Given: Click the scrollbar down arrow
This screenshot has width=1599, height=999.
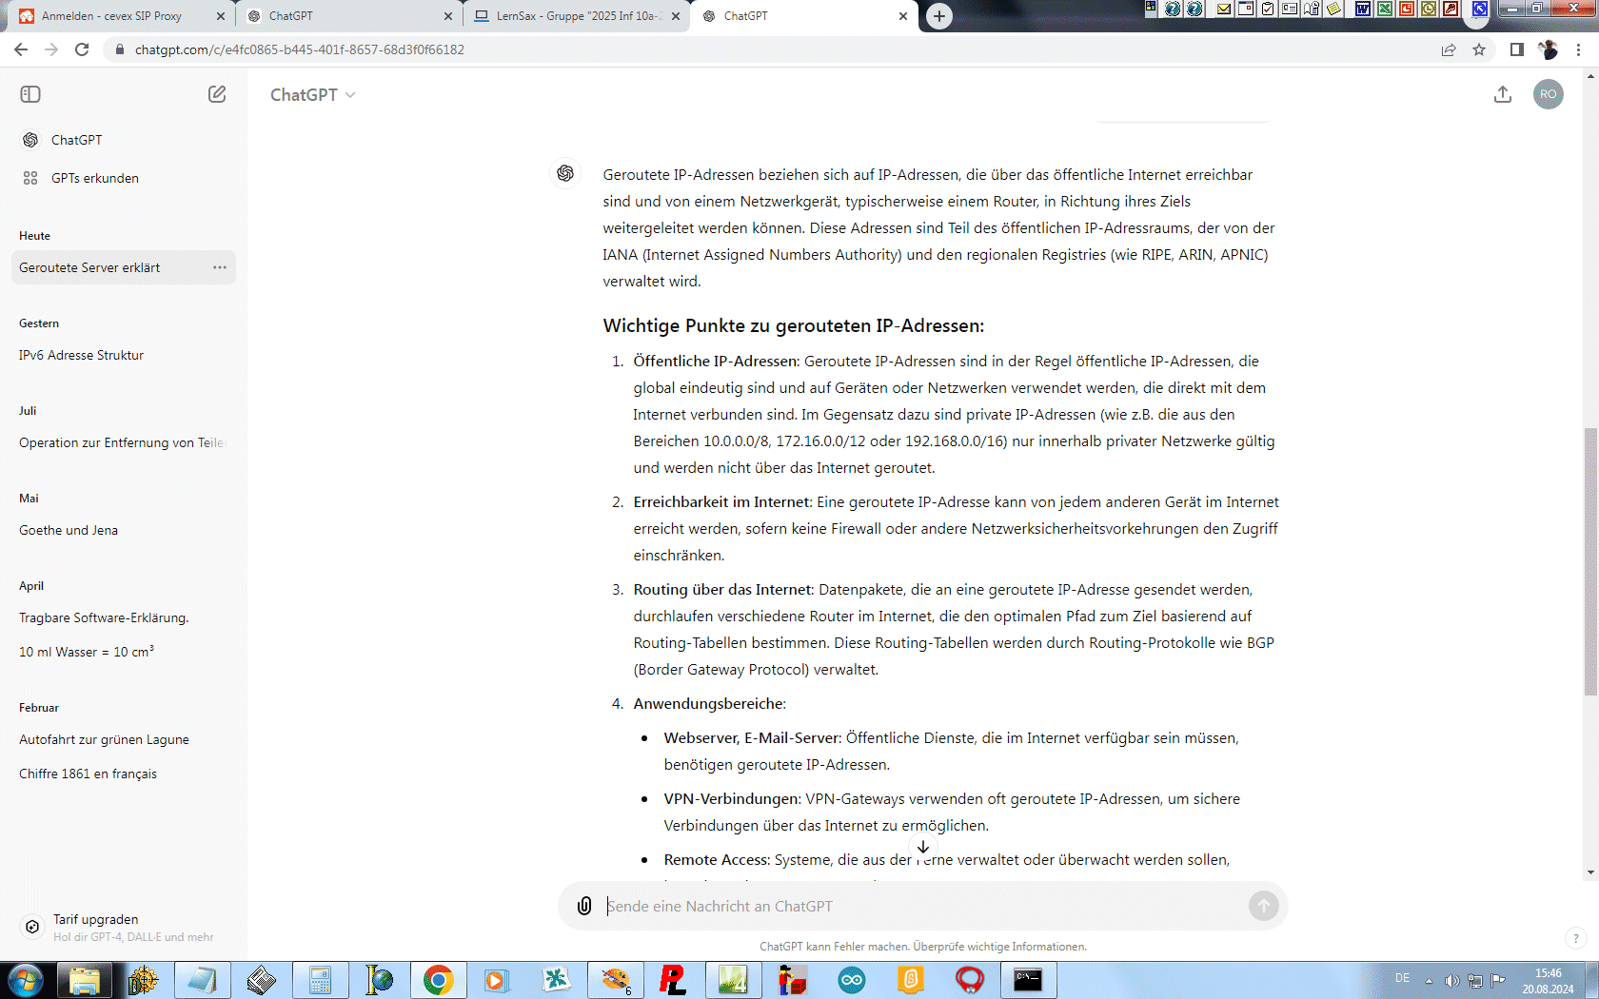Looking at the screenshot, I should [x=1590, y=872].
